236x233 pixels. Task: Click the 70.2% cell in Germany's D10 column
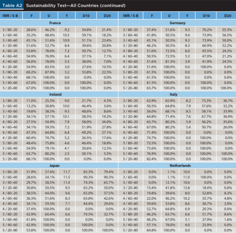pos(206,30)
